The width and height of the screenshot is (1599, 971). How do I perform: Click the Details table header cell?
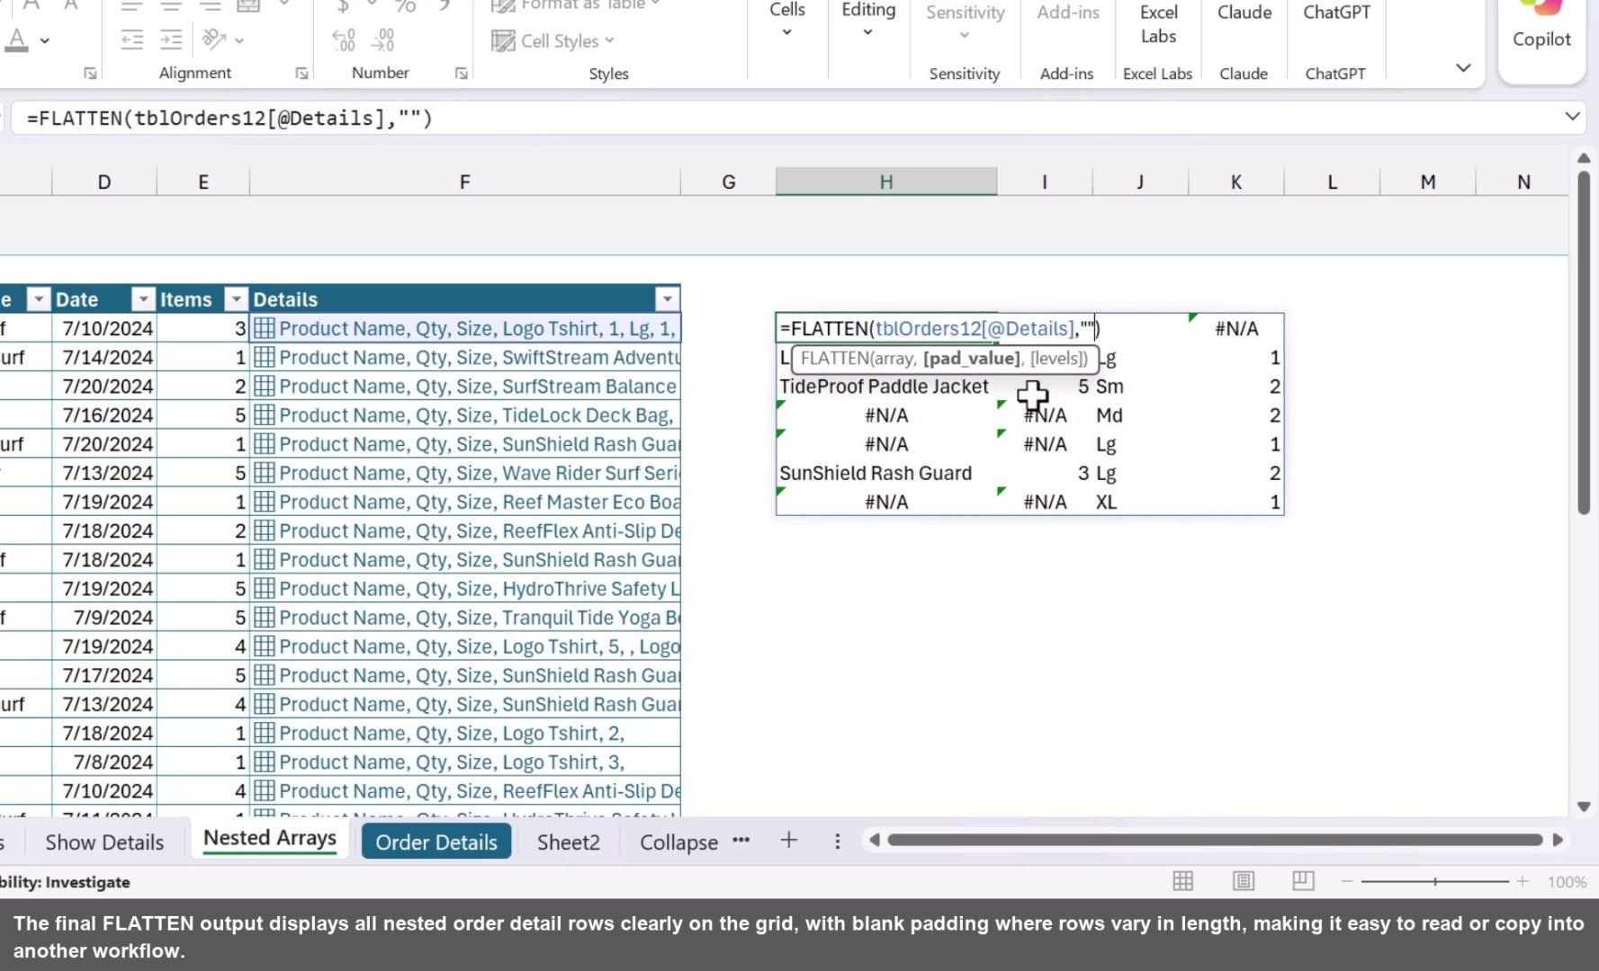coord(464,299)
